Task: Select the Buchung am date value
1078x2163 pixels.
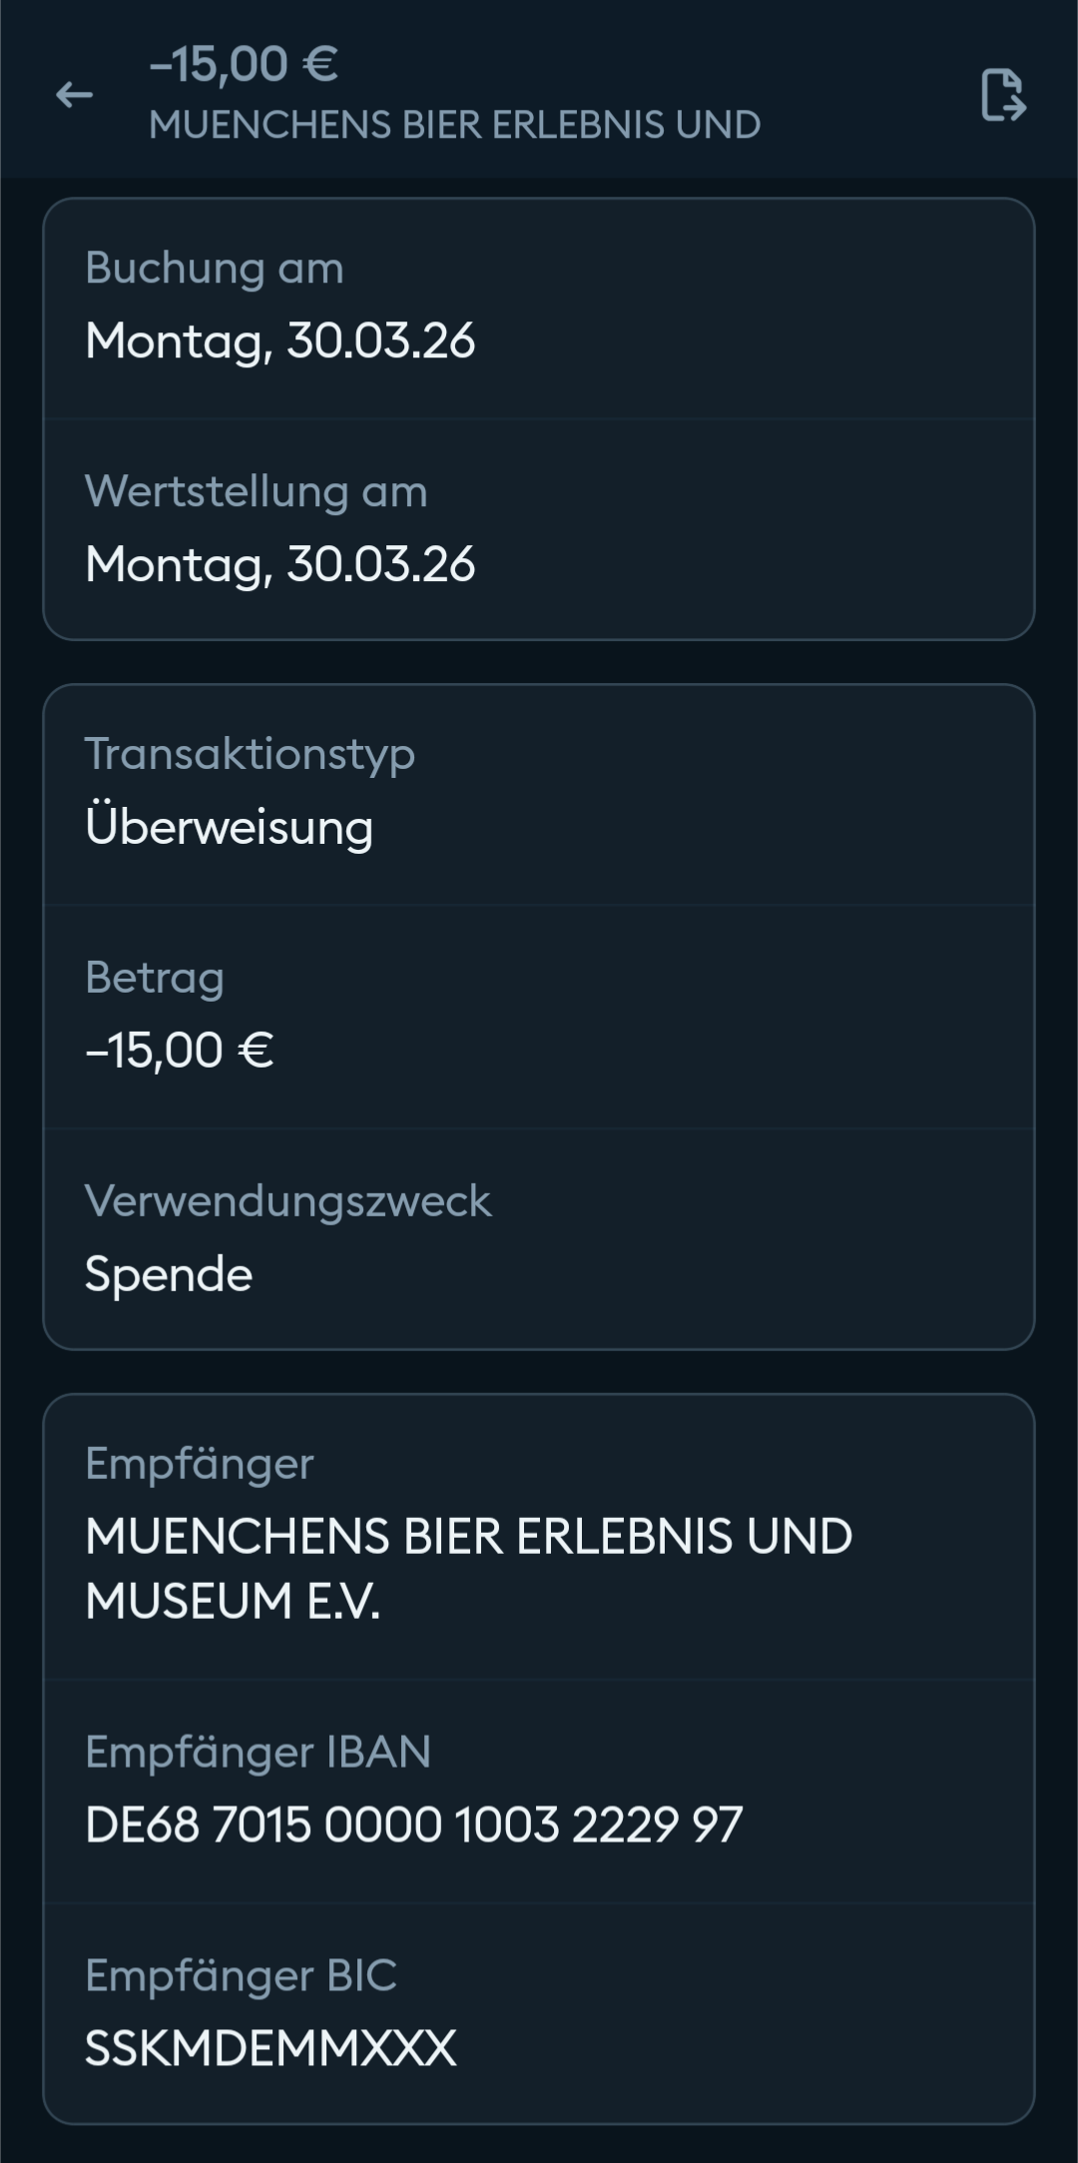Action: tap(280, 341)
